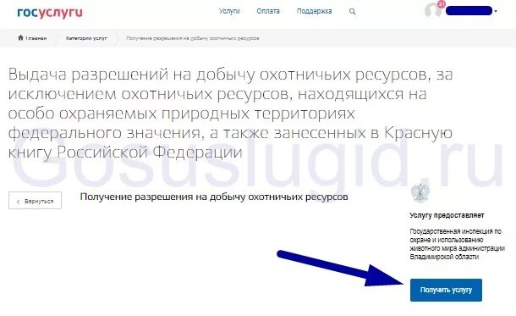The width and height of the screenshot is (516, 316).
Task: Click the Государственная инспекция provider text
Action: coord(457,244)
